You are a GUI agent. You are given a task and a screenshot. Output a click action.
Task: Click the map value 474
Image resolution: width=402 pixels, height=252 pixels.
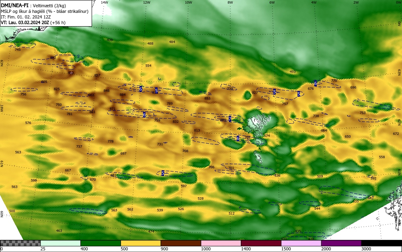(151, 231)
